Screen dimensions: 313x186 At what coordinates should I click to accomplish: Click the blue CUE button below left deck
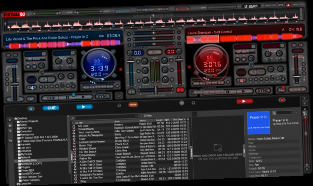click(51, 108)
